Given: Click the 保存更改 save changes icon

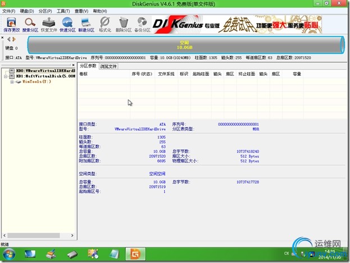Looking at the screenshot, I should coord(12,25).
